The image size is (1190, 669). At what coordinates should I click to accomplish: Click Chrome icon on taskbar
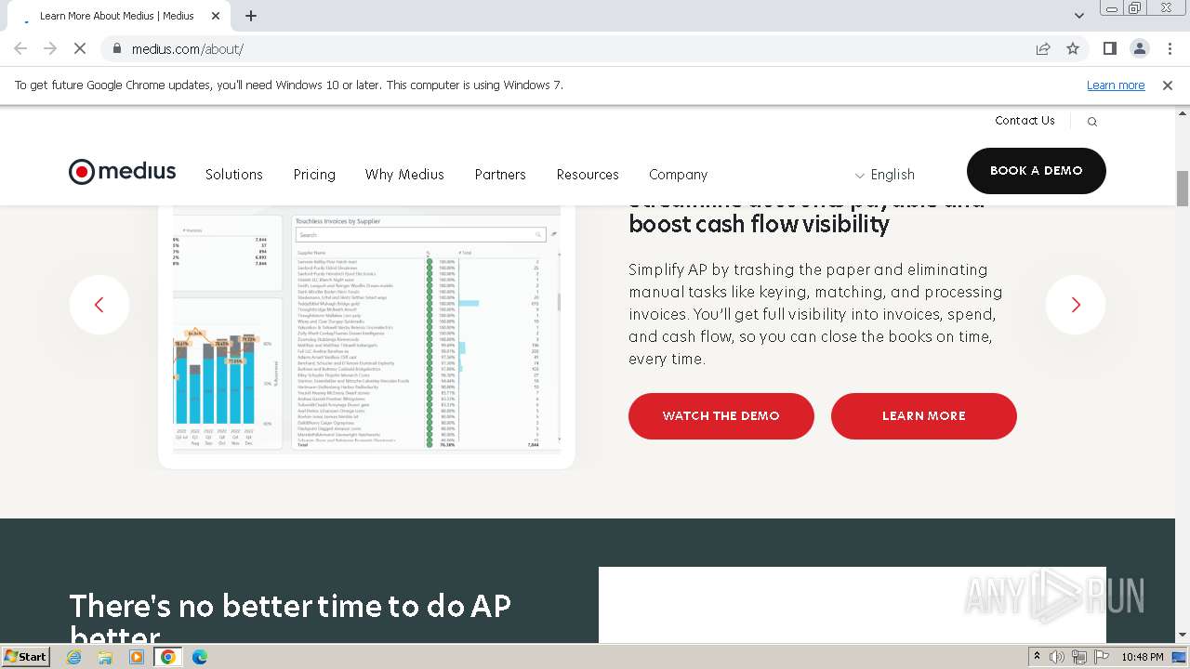pyautogui.click(x=168, y=657)
